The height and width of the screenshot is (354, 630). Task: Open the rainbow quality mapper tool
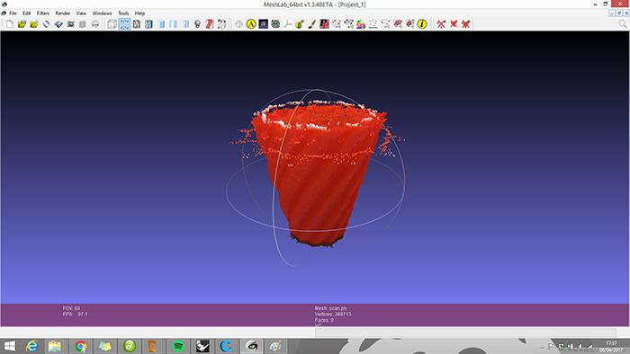point(361,24)
